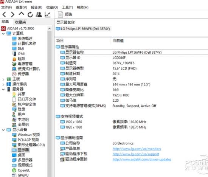
Task: Select 共享 under 服务器
Action: click(x=19, y=94)
